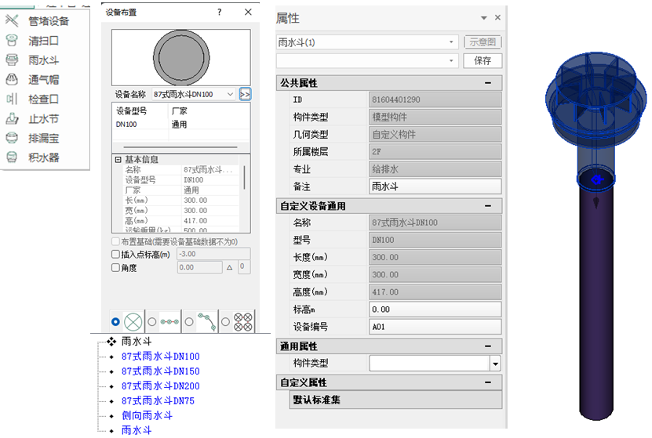
Task: Collapse the 公共属性 section
Action: 488,83
